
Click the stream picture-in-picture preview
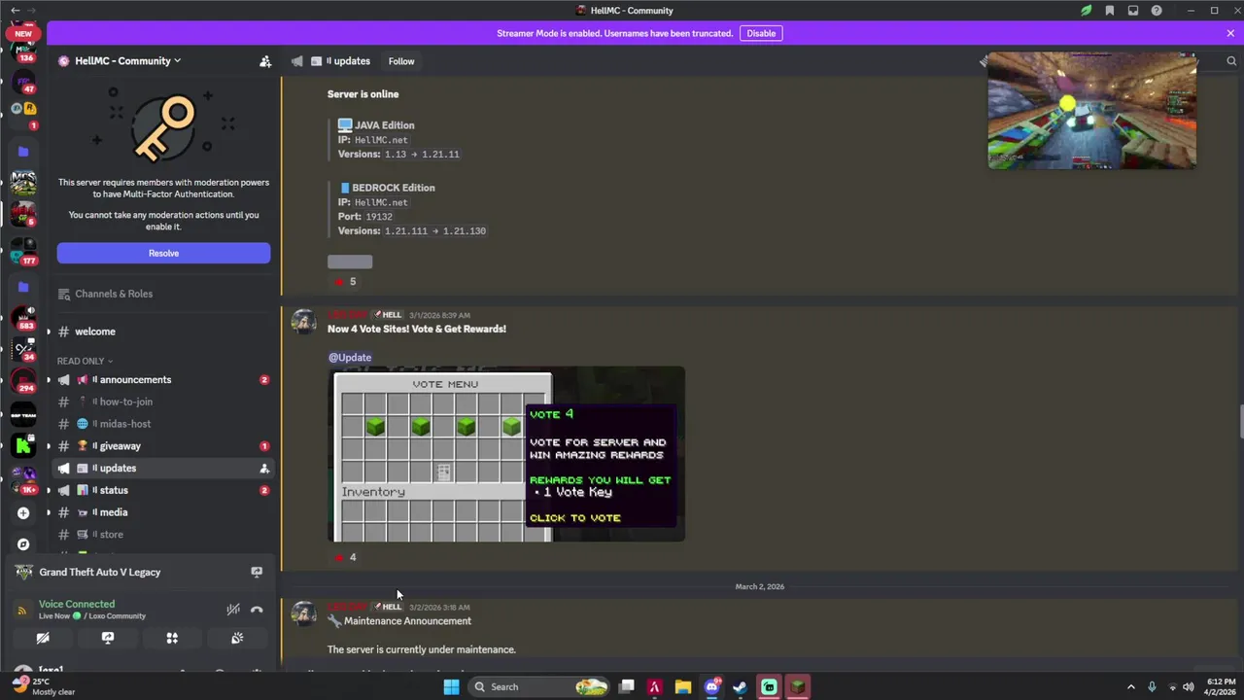tap(1091, 111)
